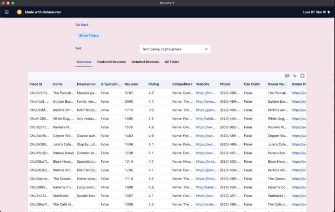Screen dimensions: 335x212
Task: Open the Detailed Reviews tab
Action: click(145, 62)
